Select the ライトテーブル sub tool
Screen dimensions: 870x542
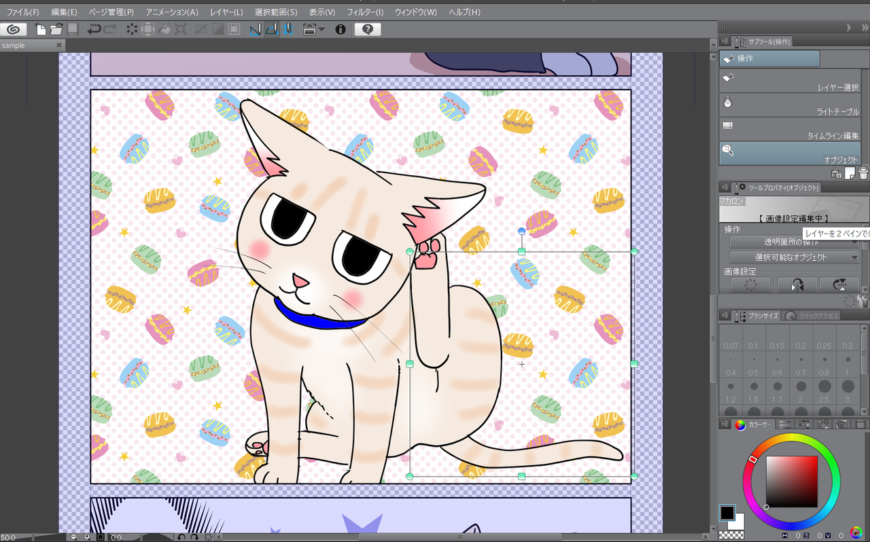pos(790,106)
